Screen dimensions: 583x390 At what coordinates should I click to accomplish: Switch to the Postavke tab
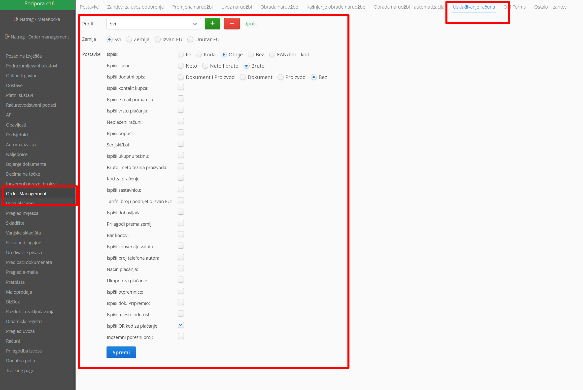tap(89, 7)
